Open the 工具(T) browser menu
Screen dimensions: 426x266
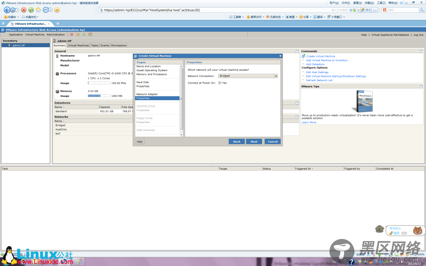pos(381,3)
